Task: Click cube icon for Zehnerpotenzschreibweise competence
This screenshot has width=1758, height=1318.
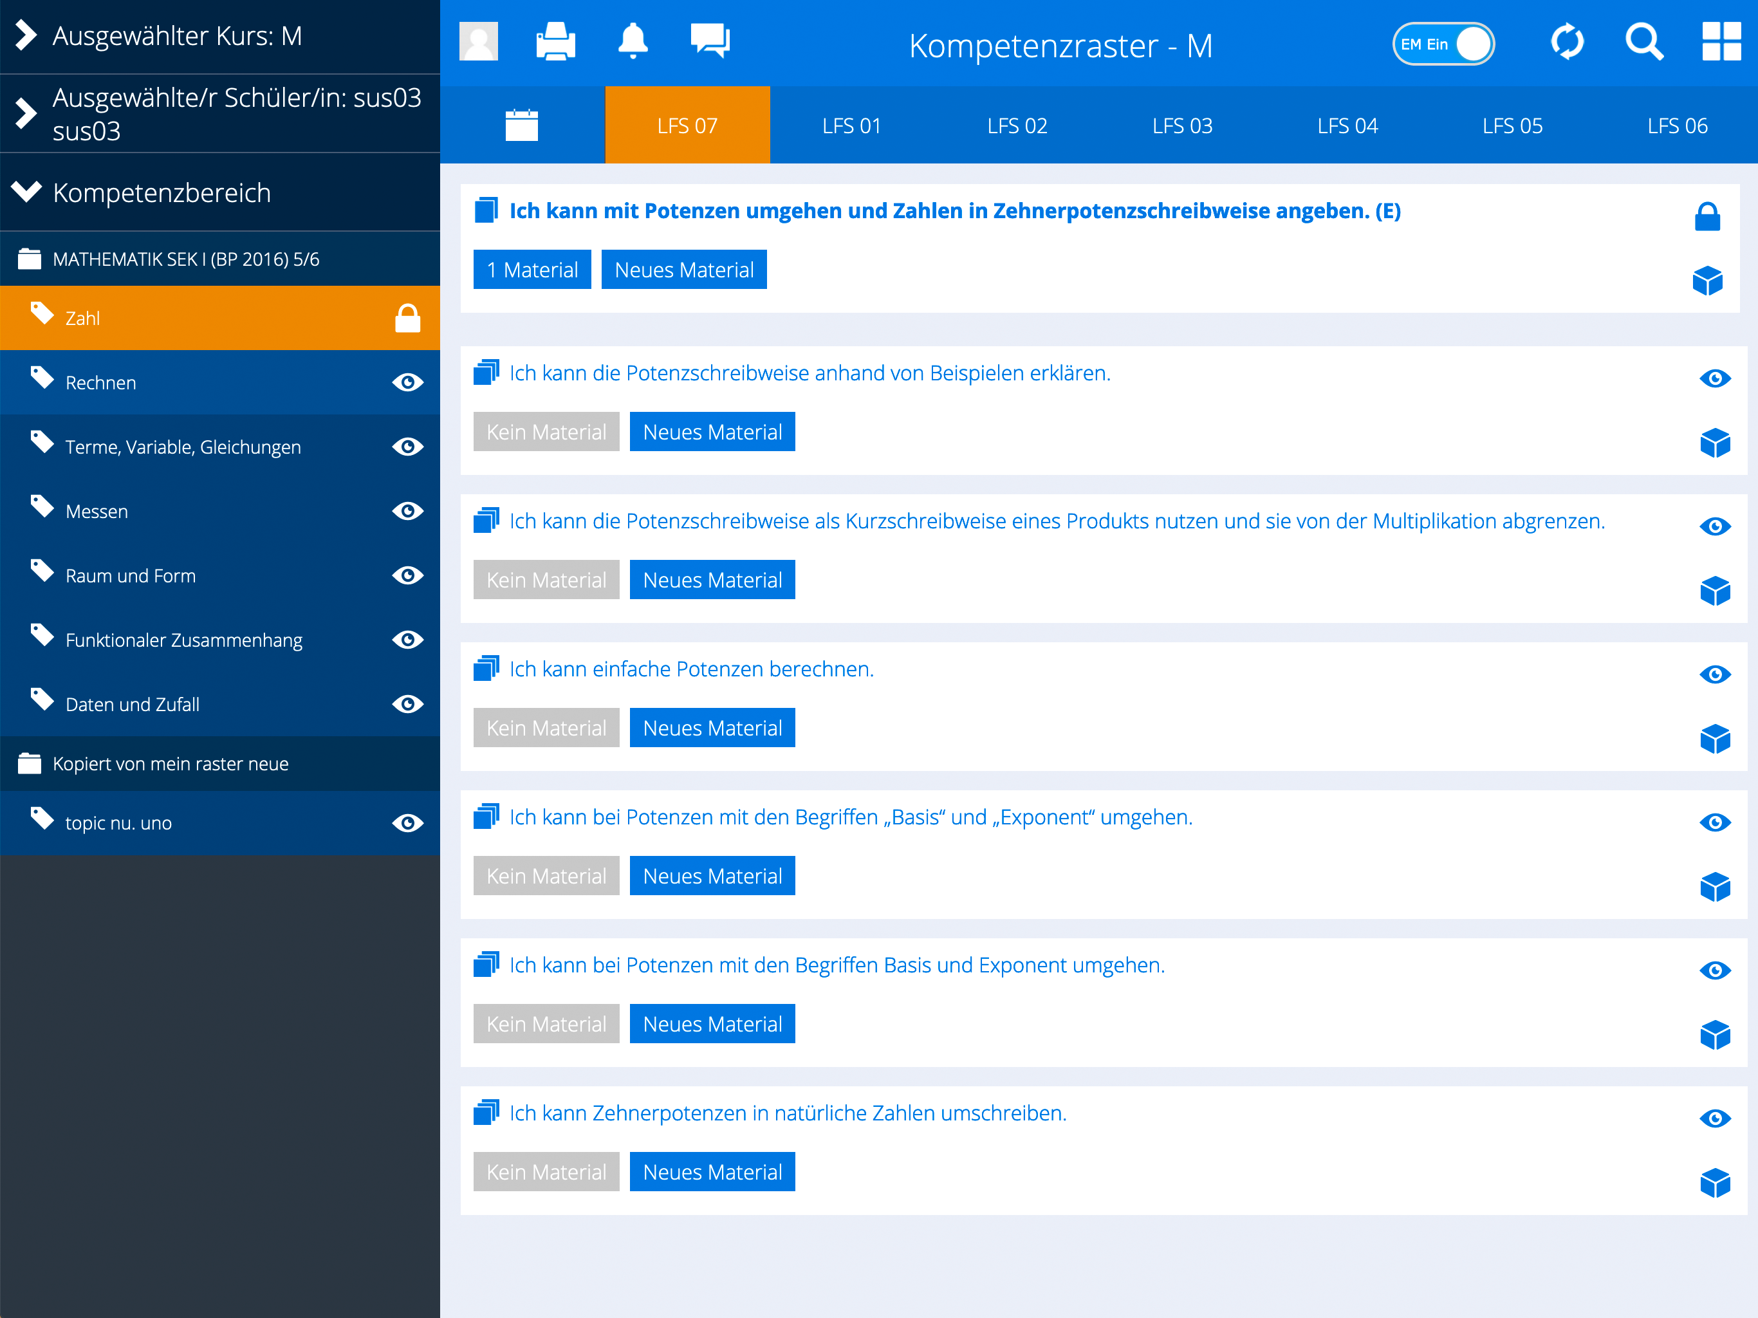Action: 1707,280
